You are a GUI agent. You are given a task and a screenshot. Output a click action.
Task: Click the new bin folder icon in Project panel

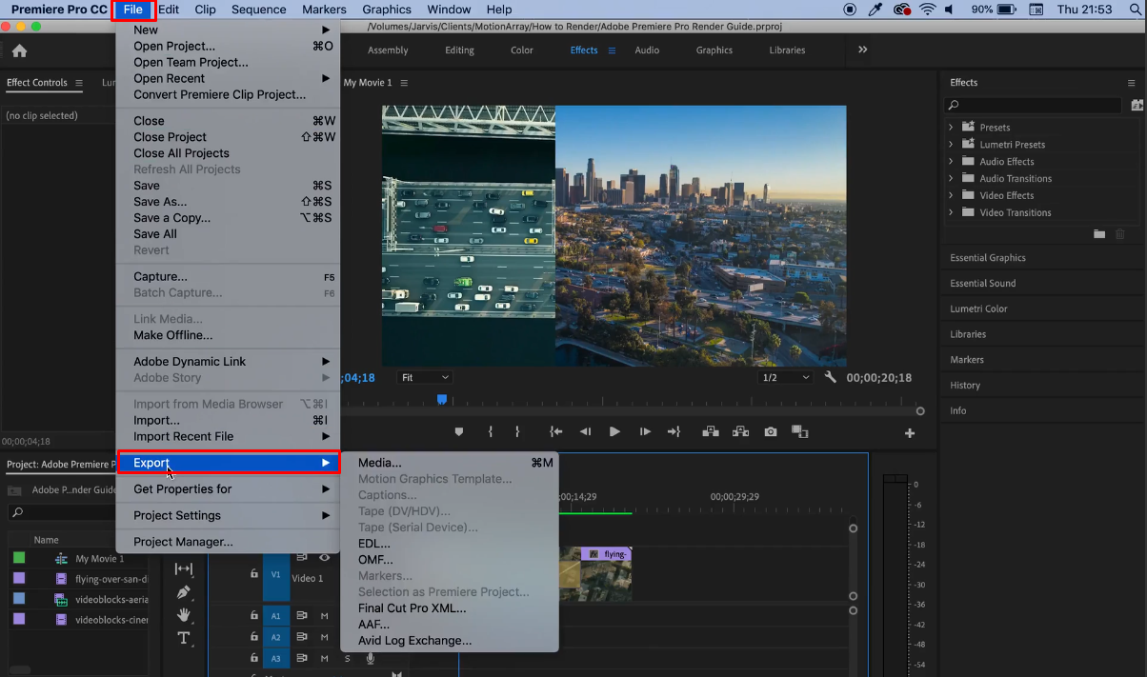click(14, 490)
